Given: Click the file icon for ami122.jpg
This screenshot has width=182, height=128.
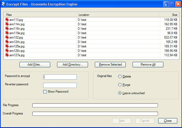Looking at the screenshot, I should tap(7, 38).
